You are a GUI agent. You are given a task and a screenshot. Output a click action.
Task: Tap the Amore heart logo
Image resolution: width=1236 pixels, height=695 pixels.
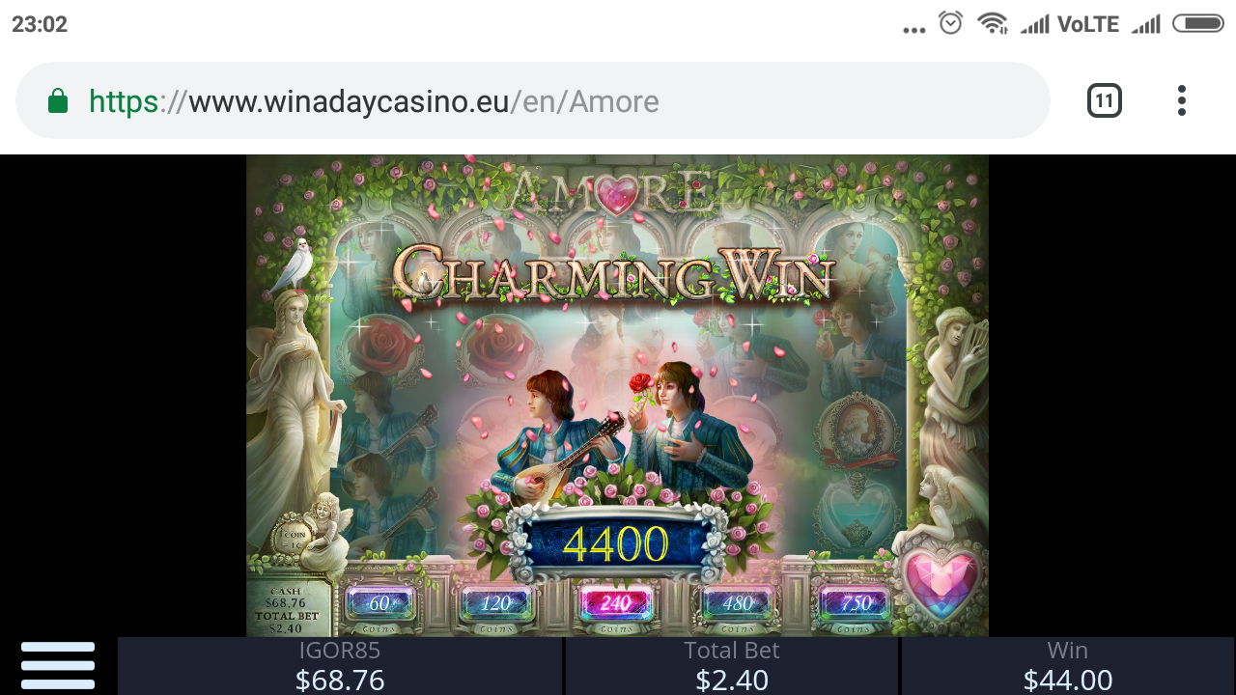[616, 193]
